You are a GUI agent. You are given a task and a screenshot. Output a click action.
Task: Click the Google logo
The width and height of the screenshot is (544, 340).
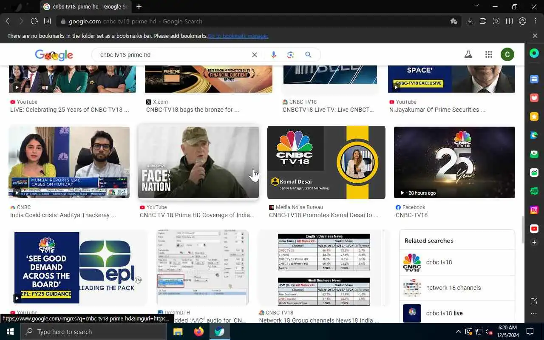pos(54,55)
